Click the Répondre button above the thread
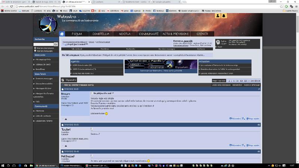 pyautogui.click(x=69, y=80)
